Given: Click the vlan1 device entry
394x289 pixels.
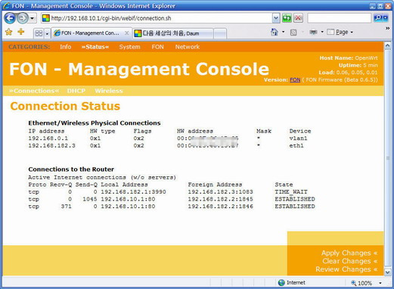Looking at the screenshot, I should pos(298,138).
